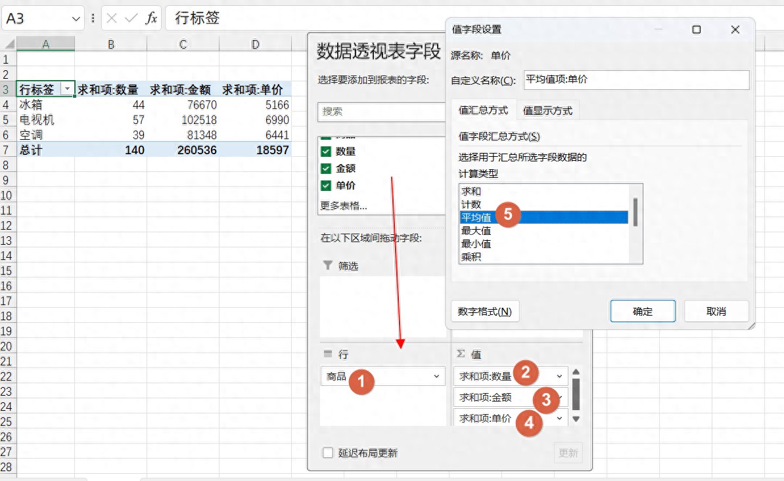
Task: Click the scroll-up arrow in the 值 area
Action: click(576, 372)
